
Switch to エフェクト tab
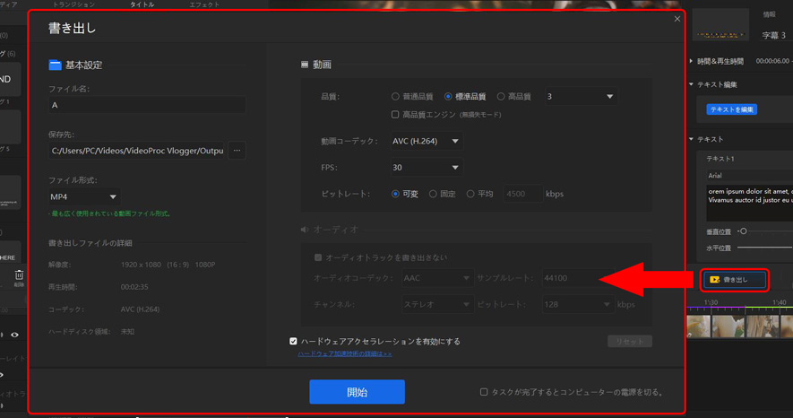204,4
